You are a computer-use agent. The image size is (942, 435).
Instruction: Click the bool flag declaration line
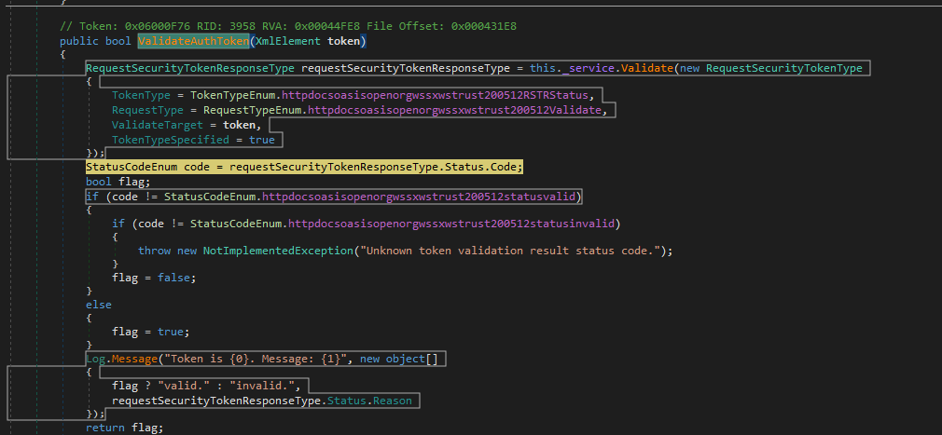pyautogui.click(x=118, y=182)
